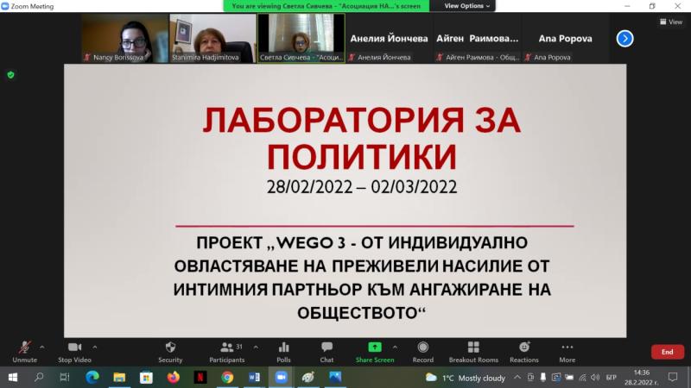The width and height of the screenshot is (691, 388).
Task: Toggle Stop Video camera
Action: 74,347
